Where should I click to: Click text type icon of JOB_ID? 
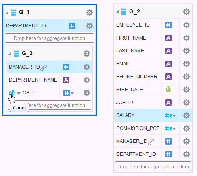tap(168, 103)
